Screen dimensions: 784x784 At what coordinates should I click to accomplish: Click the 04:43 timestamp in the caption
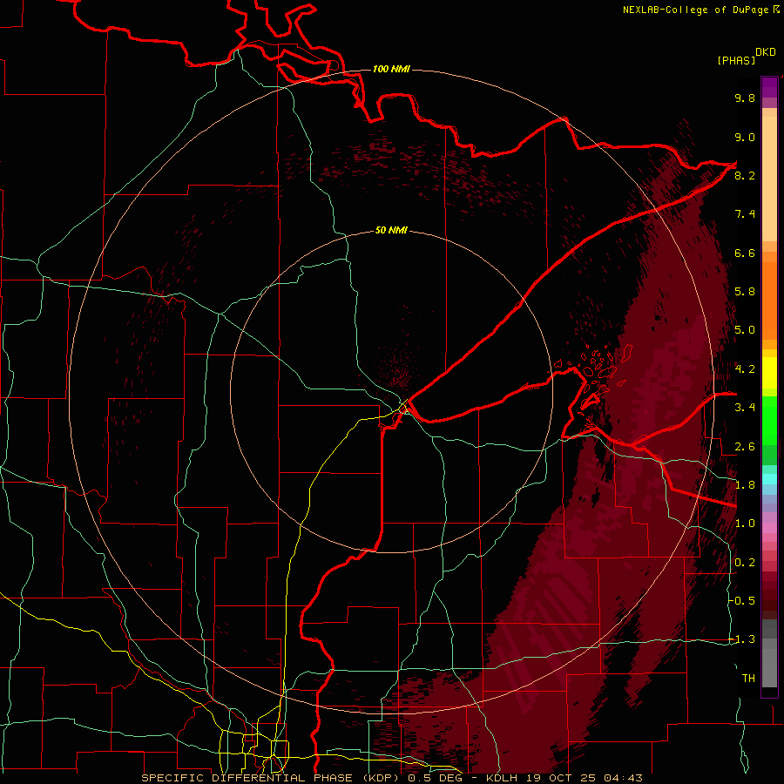(x=623, y=778)
